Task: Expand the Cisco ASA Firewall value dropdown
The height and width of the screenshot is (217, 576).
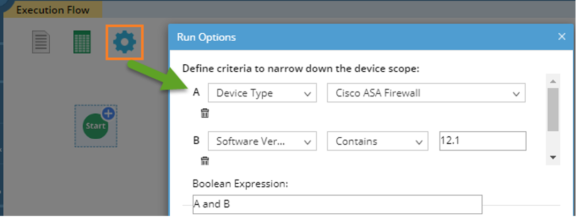Action: click(426, 93)
